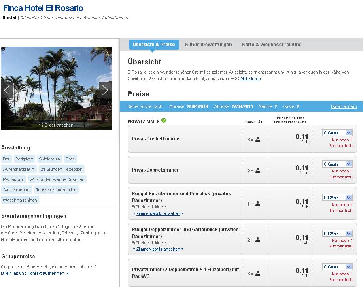The width and height of the screenshot is (363, 287).
Task: Open the Kundenbewertungen tab
Action: click(x=208, y=45)
